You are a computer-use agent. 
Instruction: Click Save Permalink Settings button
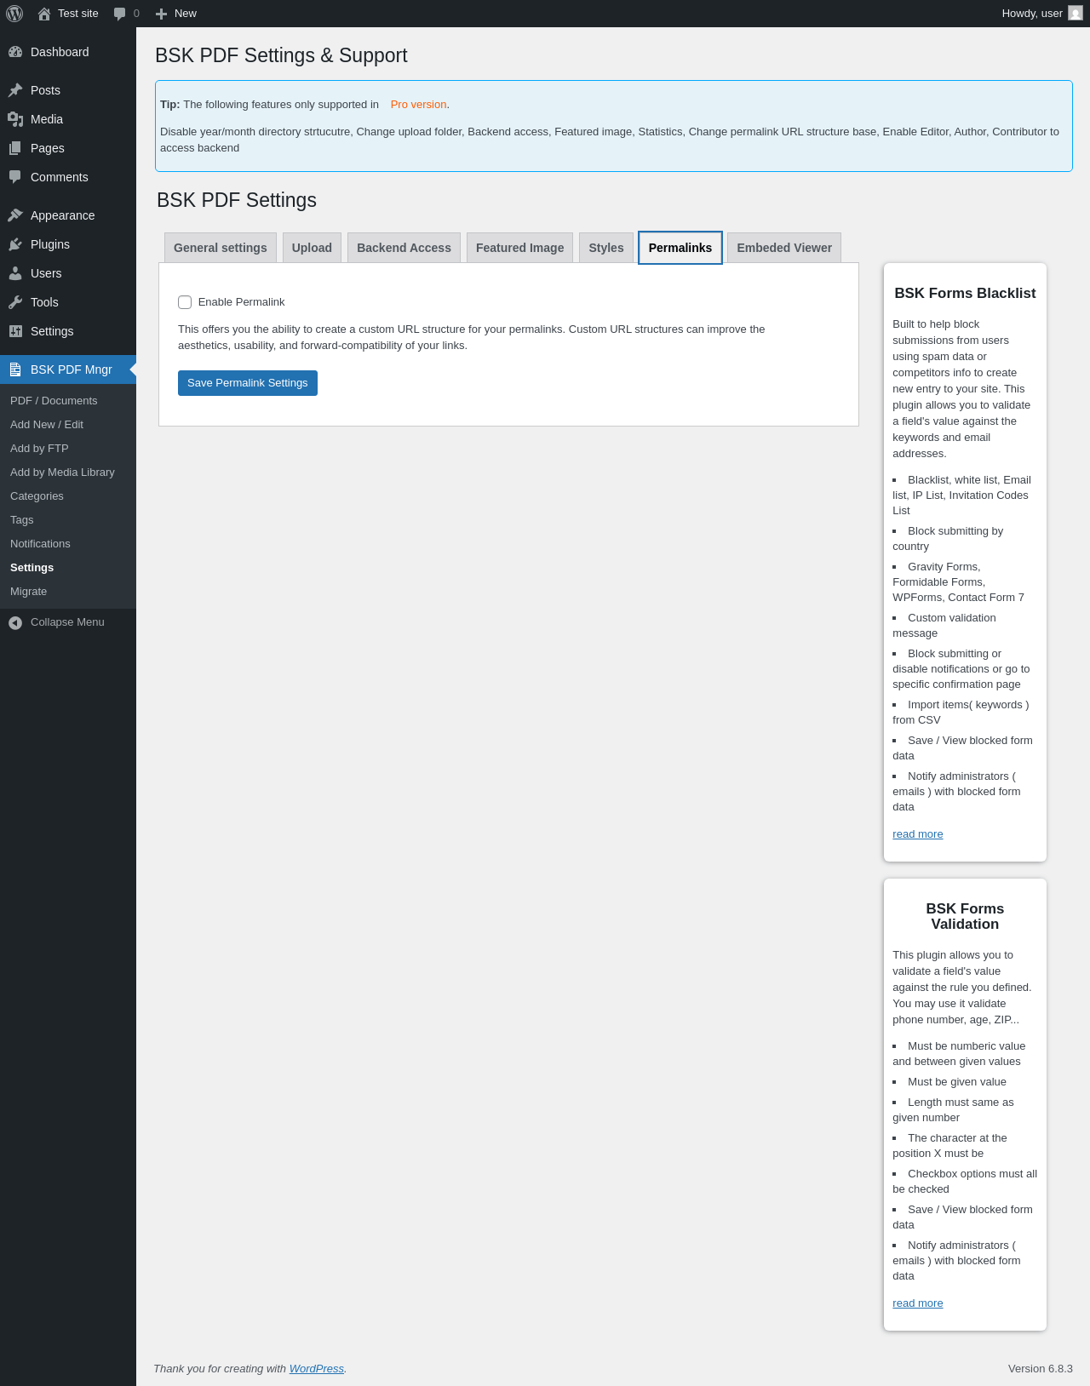[x=248, y=383]
